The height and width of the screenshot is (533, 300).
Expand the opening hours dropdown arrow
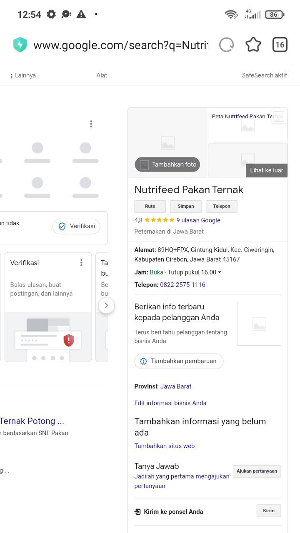tap(220, 272)
